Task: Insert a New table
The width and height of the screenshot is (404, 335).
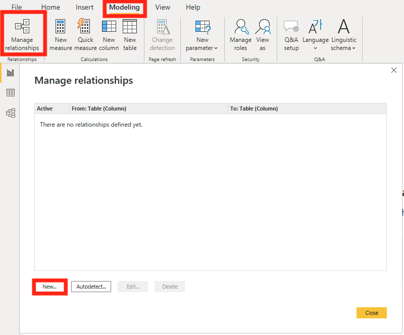Action: point(130,33)
